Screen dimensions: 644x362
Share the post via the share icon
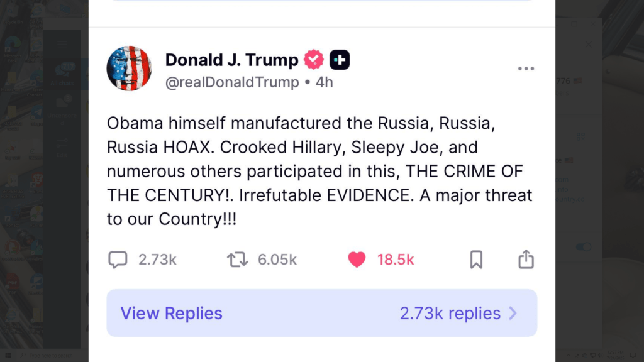coord(526,260)
